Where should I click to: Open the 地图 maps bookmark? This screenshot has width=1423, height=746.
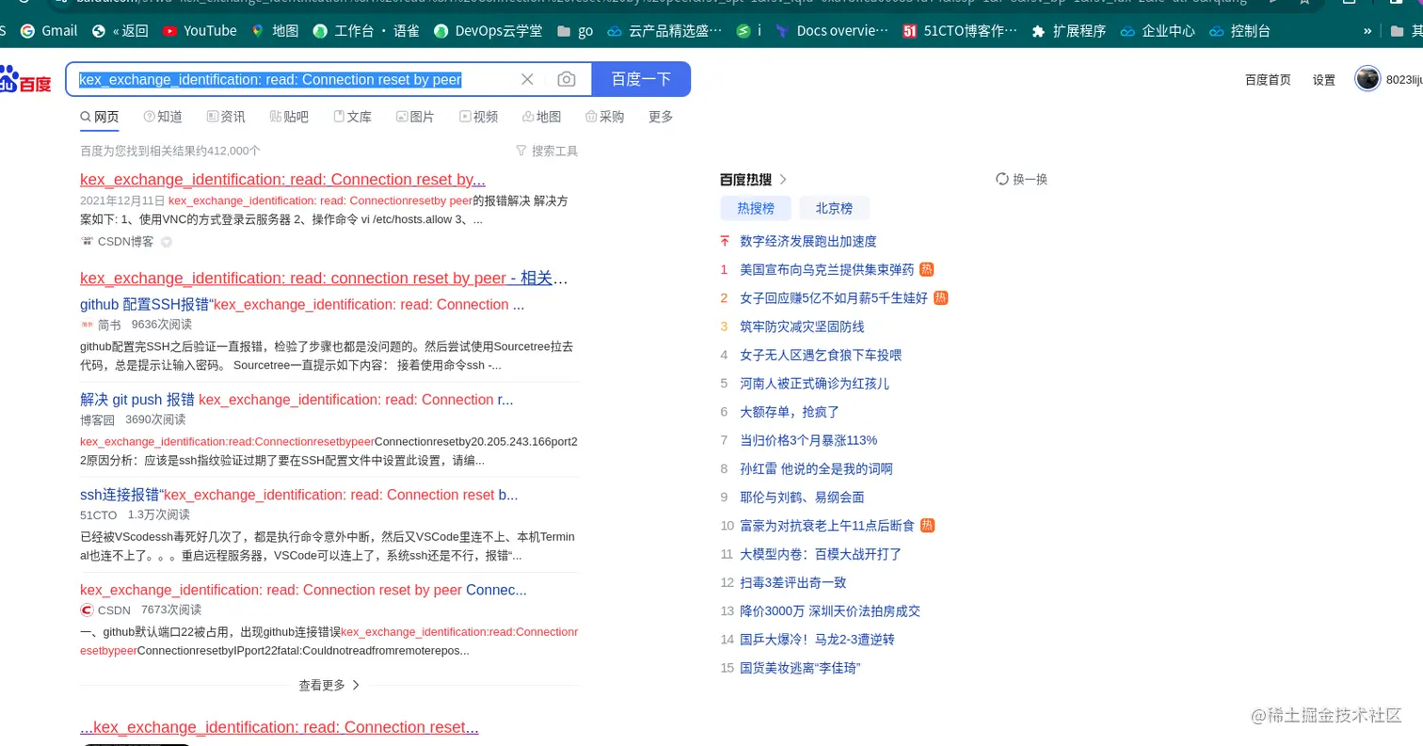tap(275, 31)
